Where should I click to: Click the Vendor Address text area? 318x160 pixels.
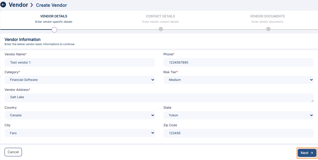tap(159, 98)
